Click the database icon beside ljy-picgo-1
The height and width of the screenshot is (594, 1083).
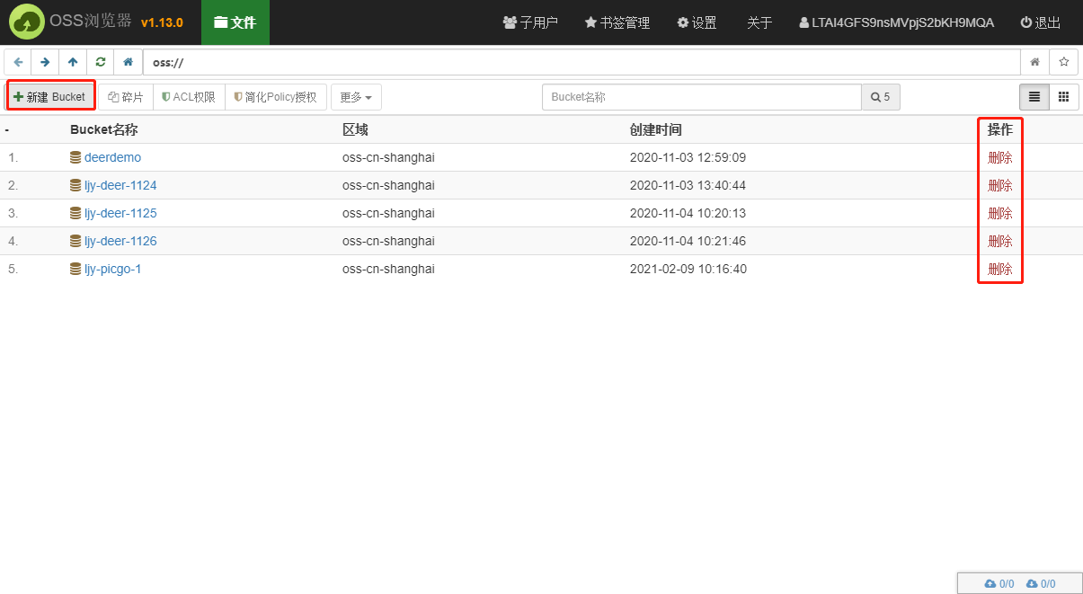(75, 269)
